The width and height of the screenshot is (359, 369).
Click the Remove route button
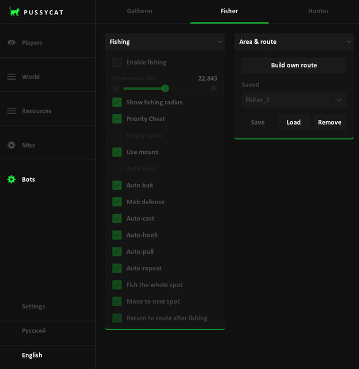(x=330, y=122)
